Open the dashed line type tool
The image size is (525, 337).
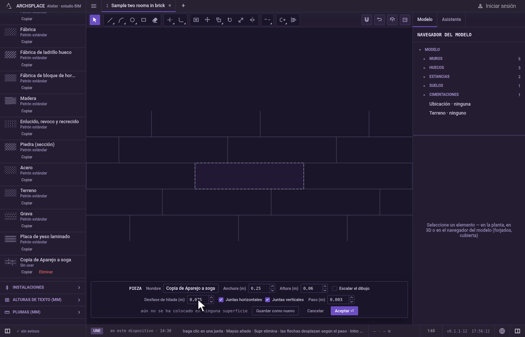(x=267, y=20)
